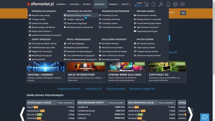
Task: Open Certyfikaty SSL link
Action: pyautogui.click(x=93, y=89)
